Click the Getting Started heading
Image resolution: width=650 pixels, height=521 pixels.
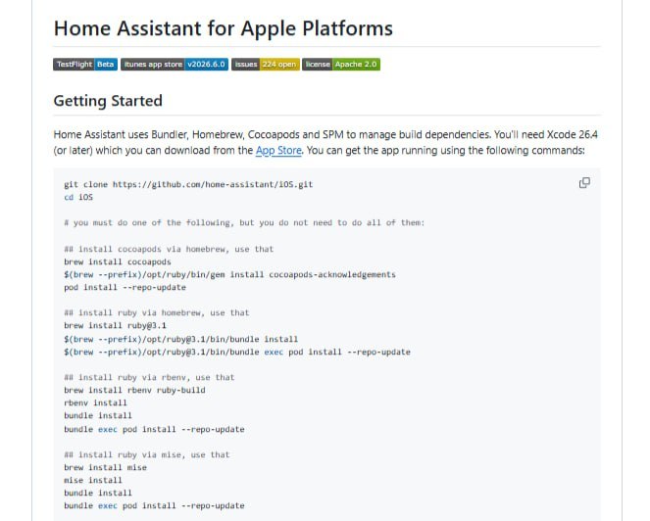click(x=108, y=101)
